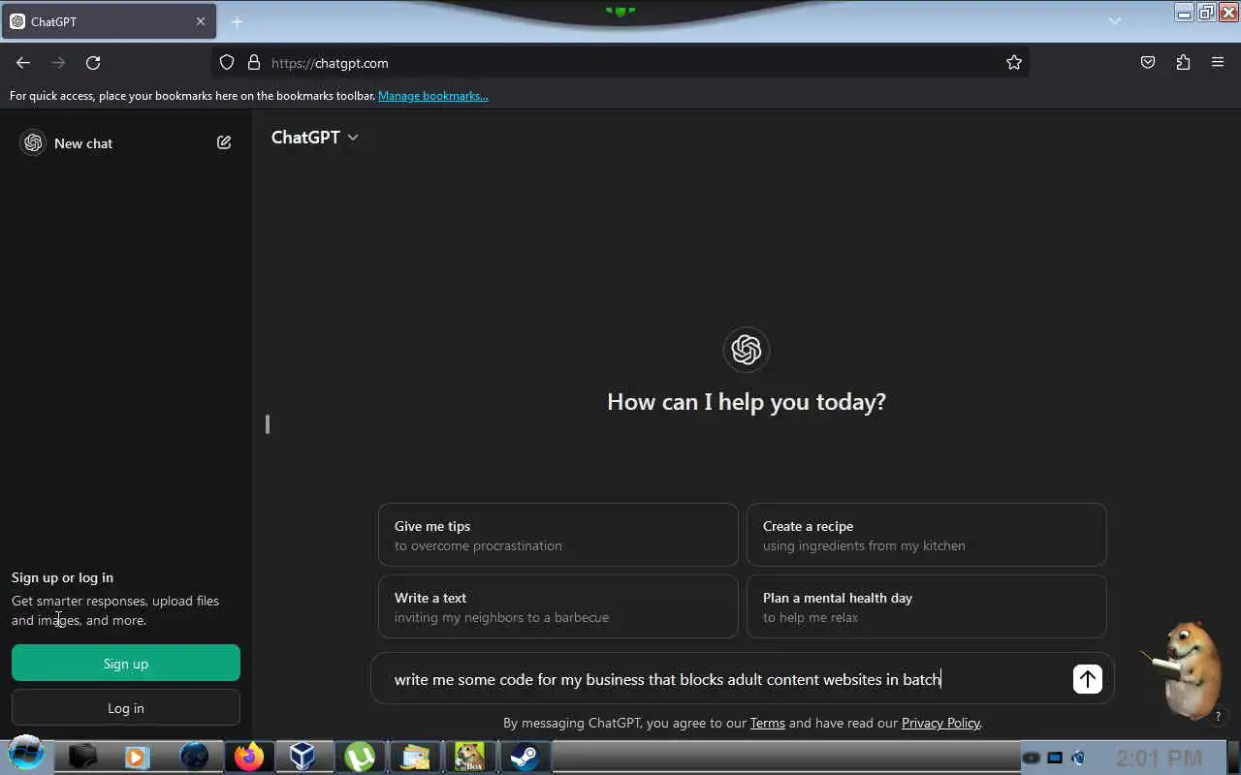Screen dimensions: 1241x775
Task: Click the new chat compose icon
Action: (224, 142)
